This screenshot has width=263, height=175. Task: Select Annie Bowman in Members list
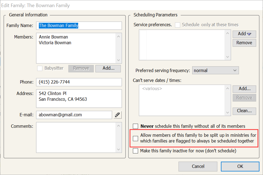click(53, 37)
